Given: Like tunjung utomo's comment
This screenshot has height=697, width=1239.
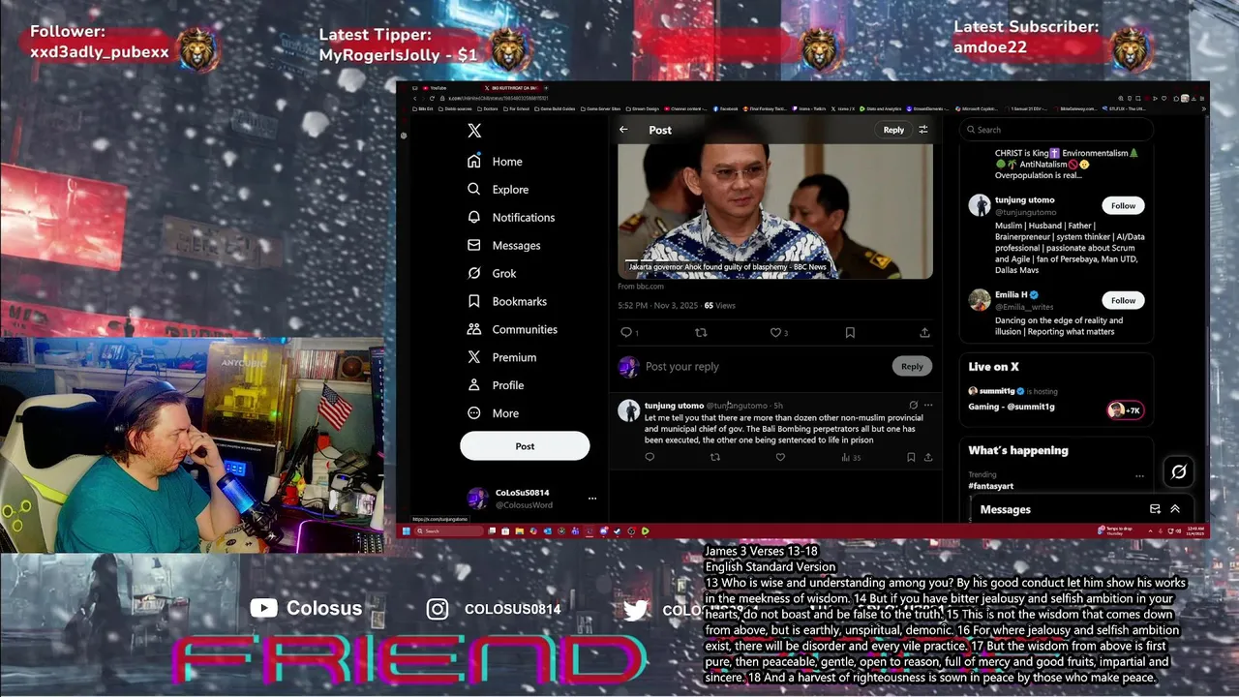Looking at the screenshot, I should click(x=780, y=457).
